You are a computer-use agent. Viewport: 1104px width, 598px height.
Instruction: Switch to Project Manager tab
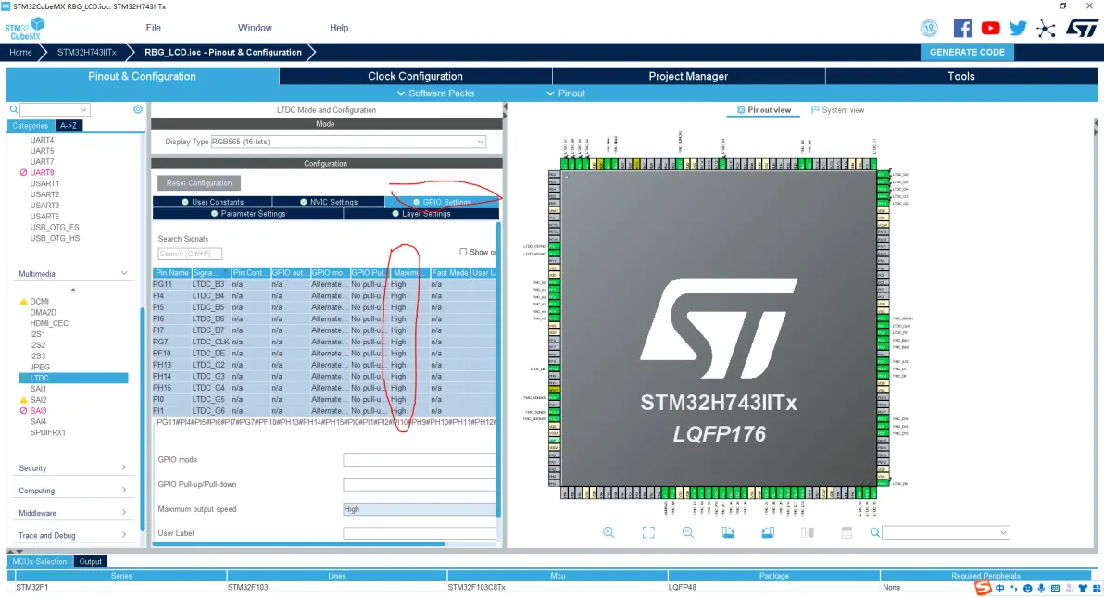[x=688, y=76]
